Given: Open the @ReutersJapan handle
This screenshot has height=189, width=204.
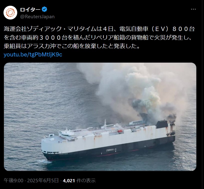Looking at the screenshot, I should tap(37, 17).
